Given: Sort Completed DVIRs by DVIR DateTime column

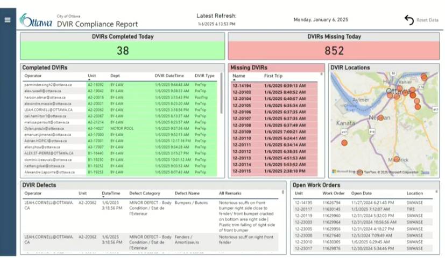Looking at the screenshot, I should point(169,76).
